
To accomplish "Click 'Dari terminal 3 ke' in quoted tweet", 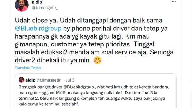I will point(141,93).
